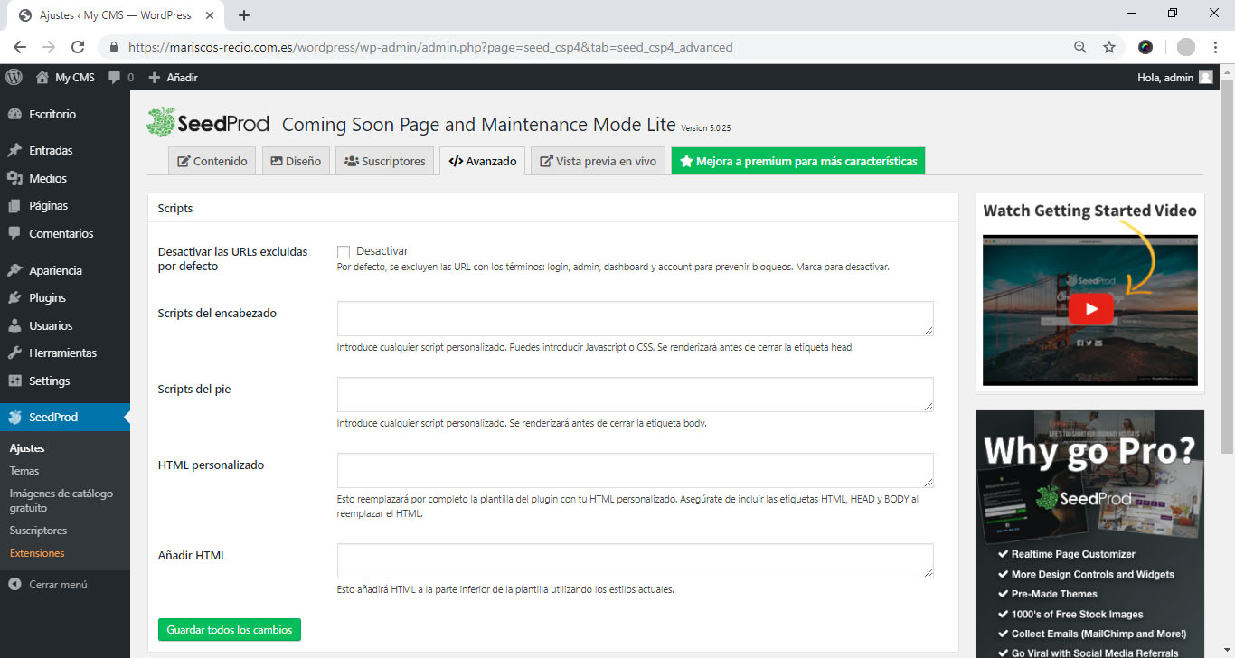The height and width of the screenshot is (658, 1235).
Task: Click the browser address bar URL
Action: coord(430,47)
